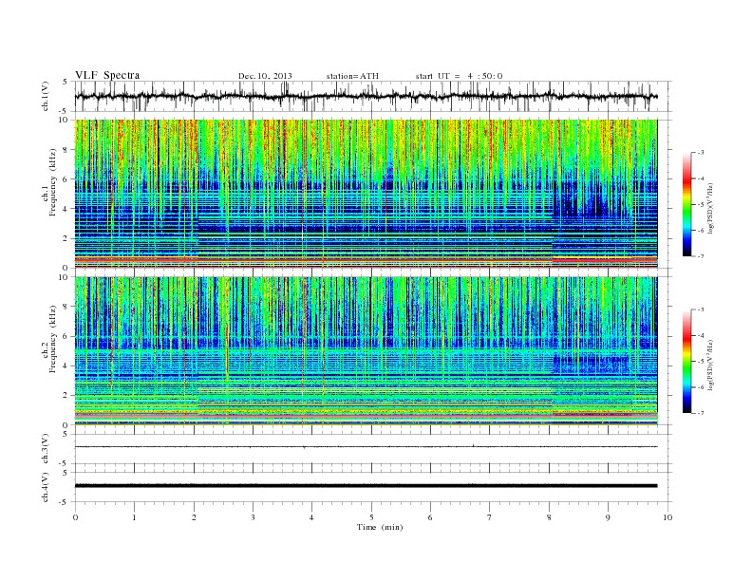Viewport: 752px width, 581px height.
Task: Click the ch.1 colorbar next to top spectrogram
Action: pyautogui.click(x=687, y=205)
